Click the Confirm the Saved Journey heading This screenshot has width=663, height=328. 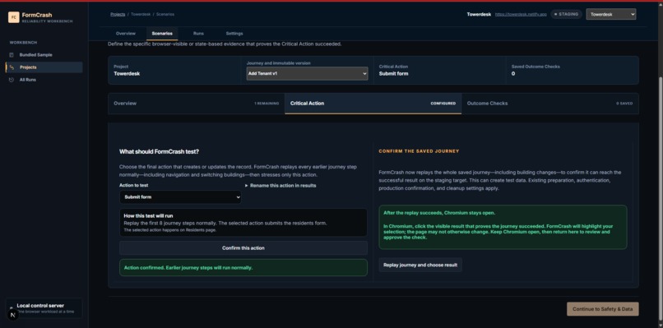tap(419, 151)
